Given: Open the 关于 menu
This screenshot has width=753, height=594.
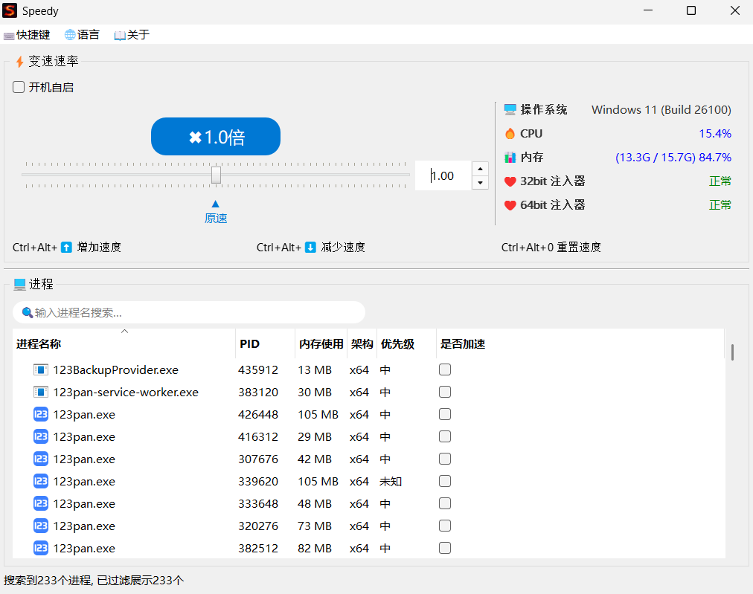Looking at the screenshot, I should pyautogui.click(x=132, y=34).
